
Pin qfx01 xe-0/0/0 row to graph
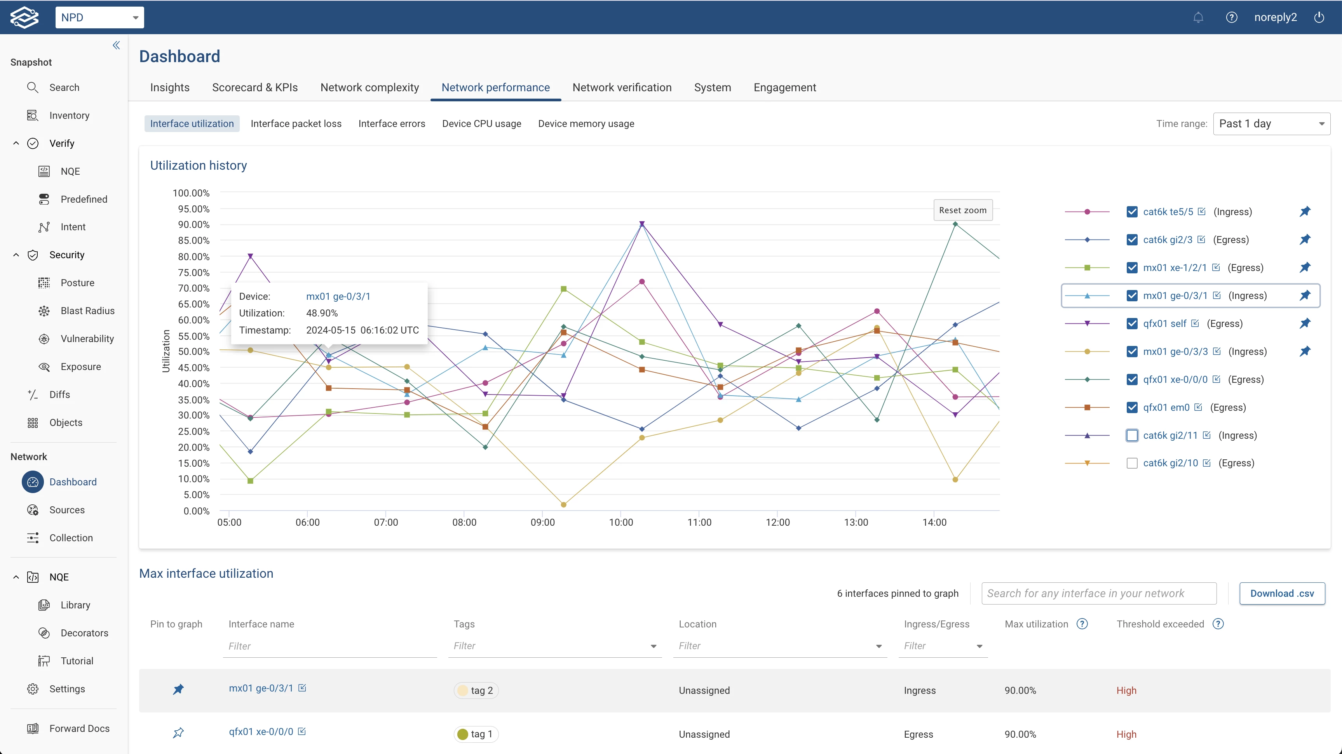tap(178, 733)
